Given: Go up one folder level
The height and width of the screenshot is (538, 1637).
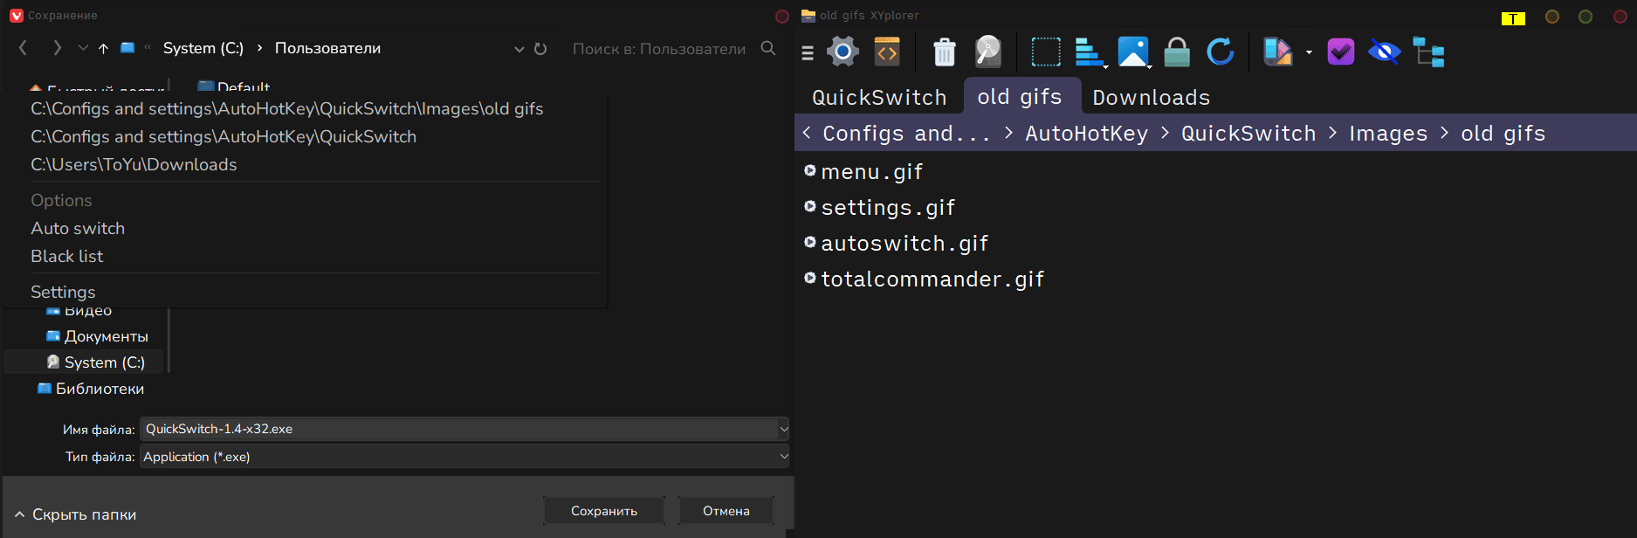Looking at the screenshot, I should pyautogui.click(x=103, y=49).
